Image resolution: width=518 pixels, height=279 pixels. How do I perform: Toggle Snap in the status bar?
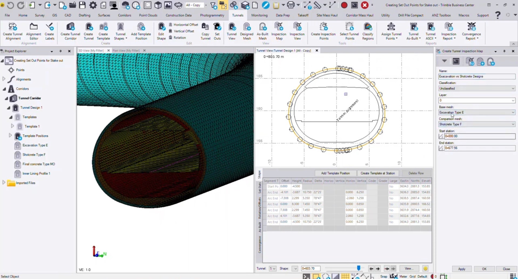[x=383, y=276]
